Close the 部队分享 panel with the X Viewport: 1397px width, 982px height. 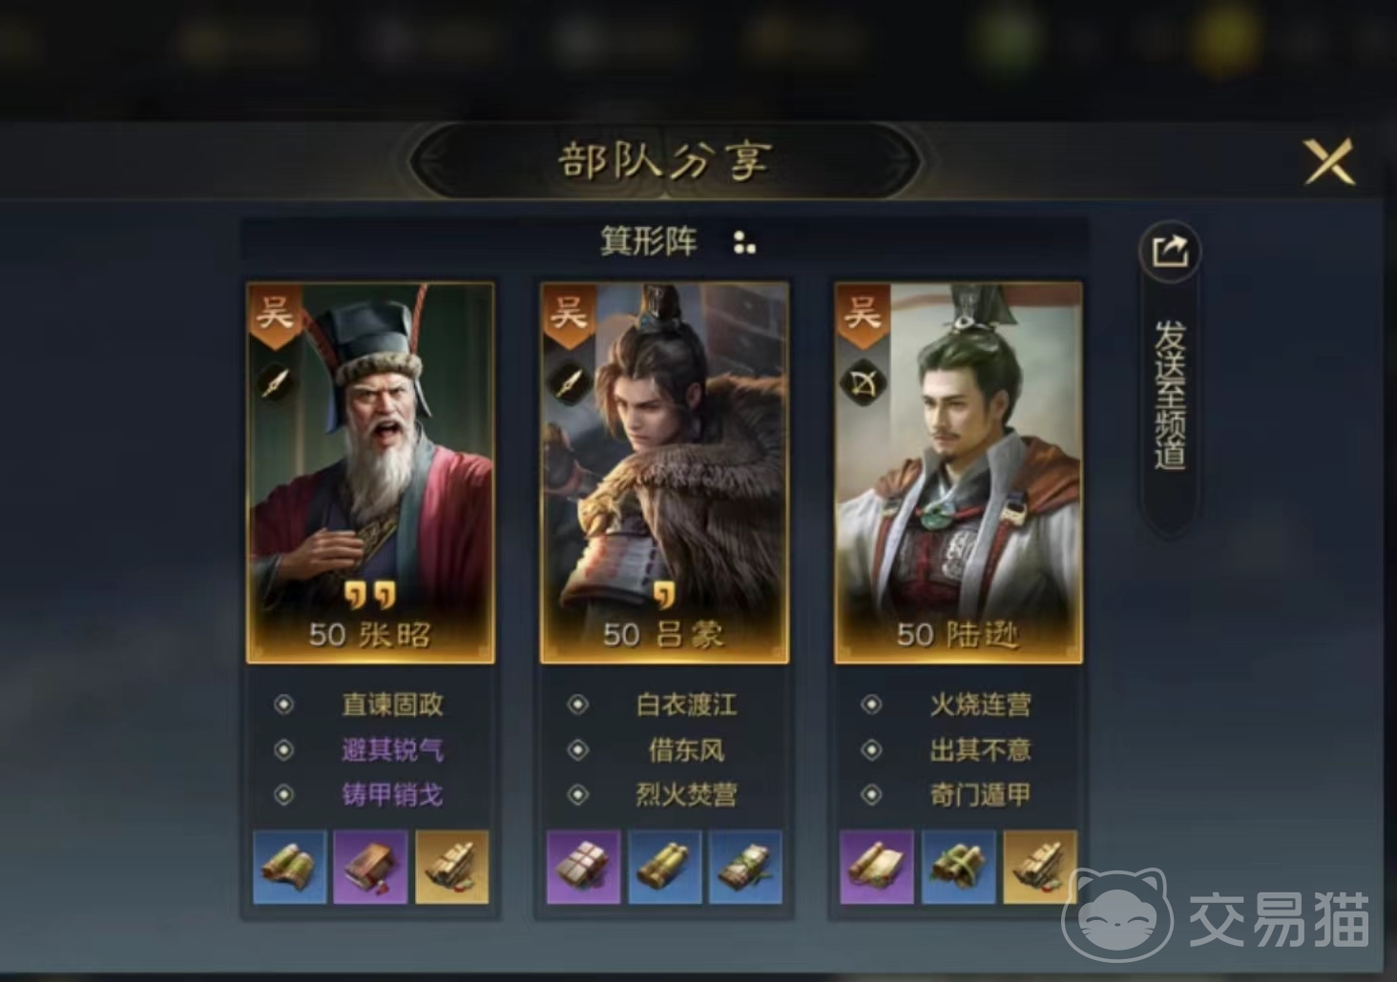tap(1329, 161)
